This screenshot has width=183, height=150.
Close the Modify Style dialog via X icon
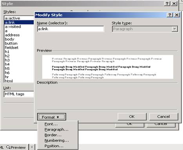[177, 15]
